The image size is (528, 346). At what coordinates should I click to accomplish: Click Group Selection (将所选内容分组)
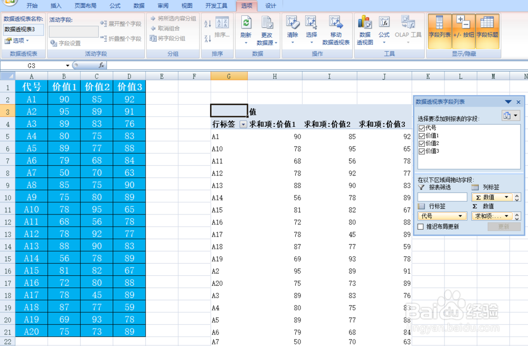click(x=173, y=18)
